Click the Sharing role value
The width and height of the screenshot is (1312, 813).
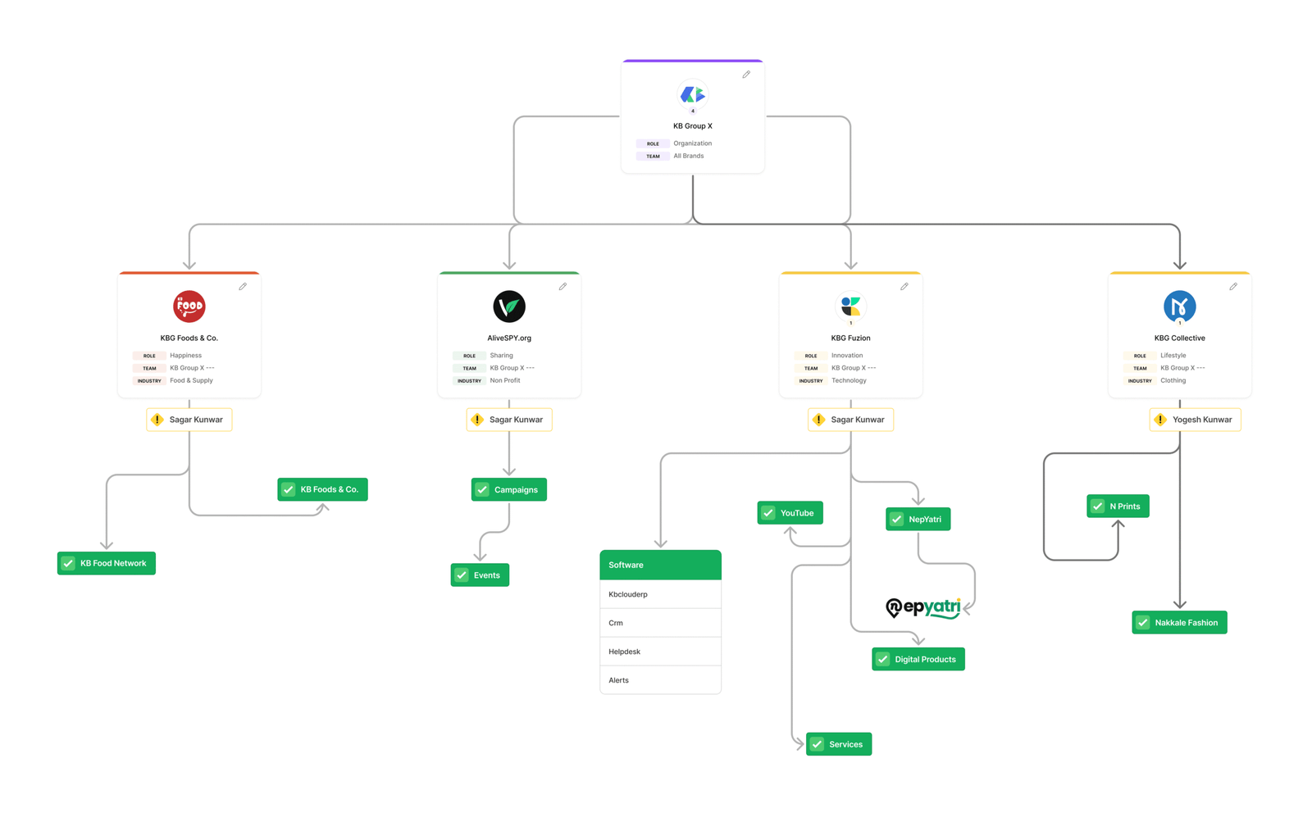click(x=501, y=356)
